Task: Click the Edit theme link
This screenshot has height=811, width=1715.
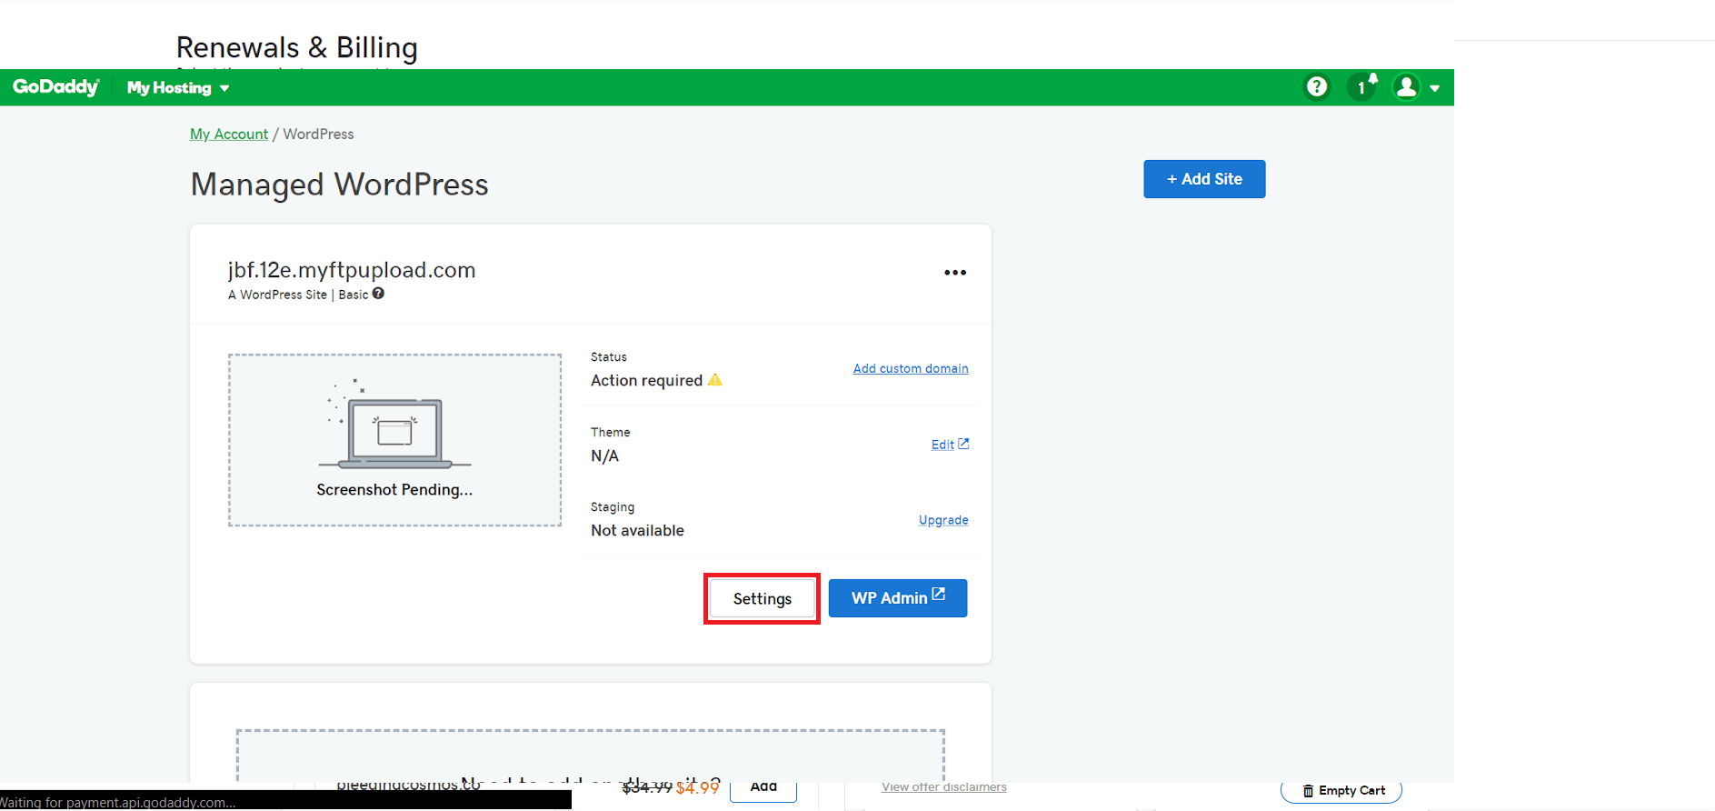Action: coord(950,445)
